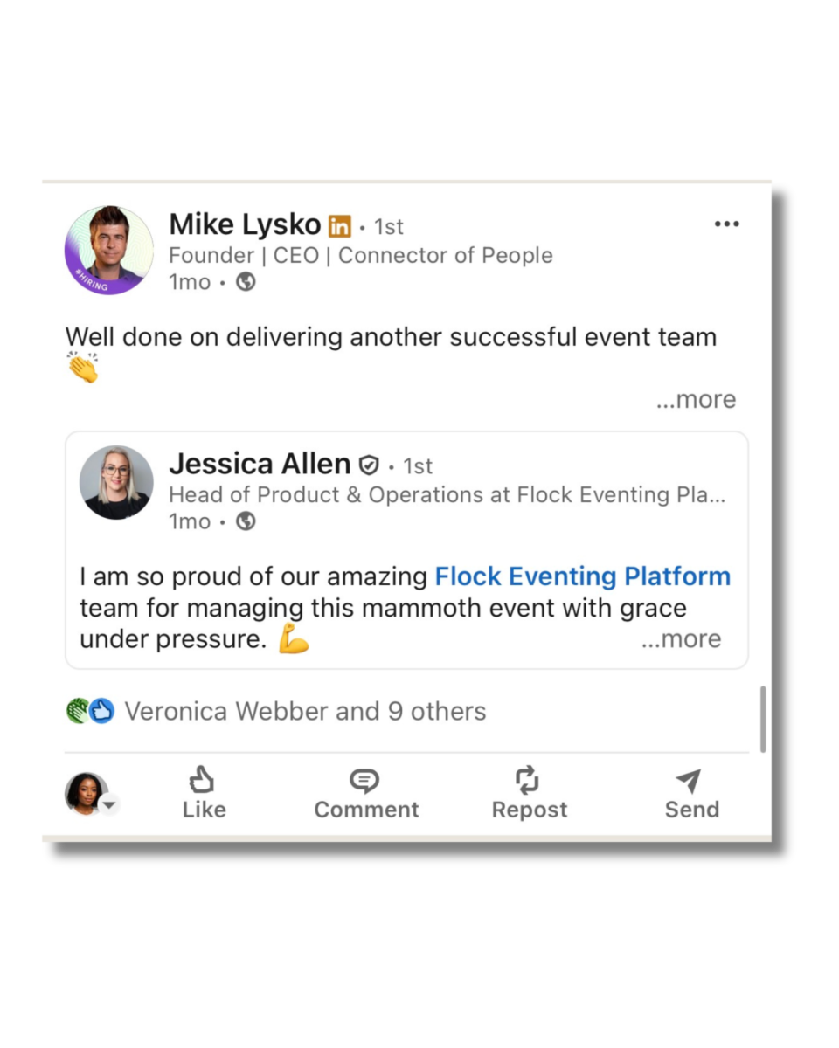This screenshot has width=839, height=1048.
Task: Click Mike Lysko's profile photo with Hiring frame
Action: [x=109, y=250]
